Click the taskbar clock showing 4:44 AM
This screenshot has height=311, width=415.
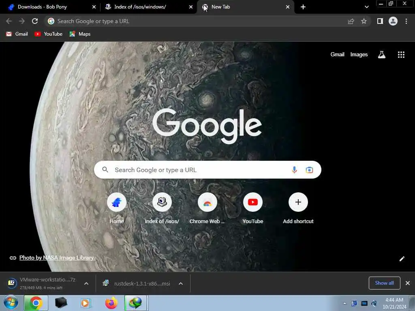coord(394,303)
